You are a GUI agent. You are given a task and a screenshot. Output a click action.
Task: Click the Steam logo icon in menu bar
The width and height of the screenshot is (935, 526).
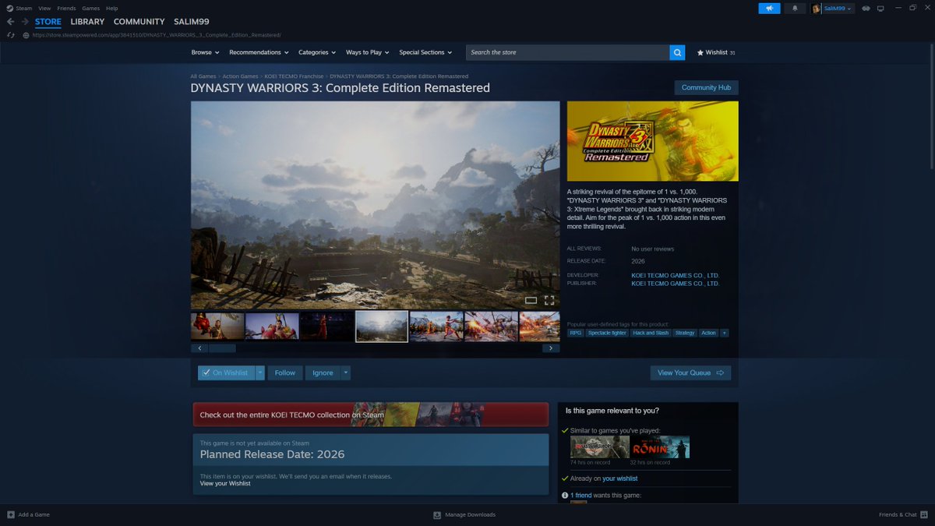(x=10, y=8)
